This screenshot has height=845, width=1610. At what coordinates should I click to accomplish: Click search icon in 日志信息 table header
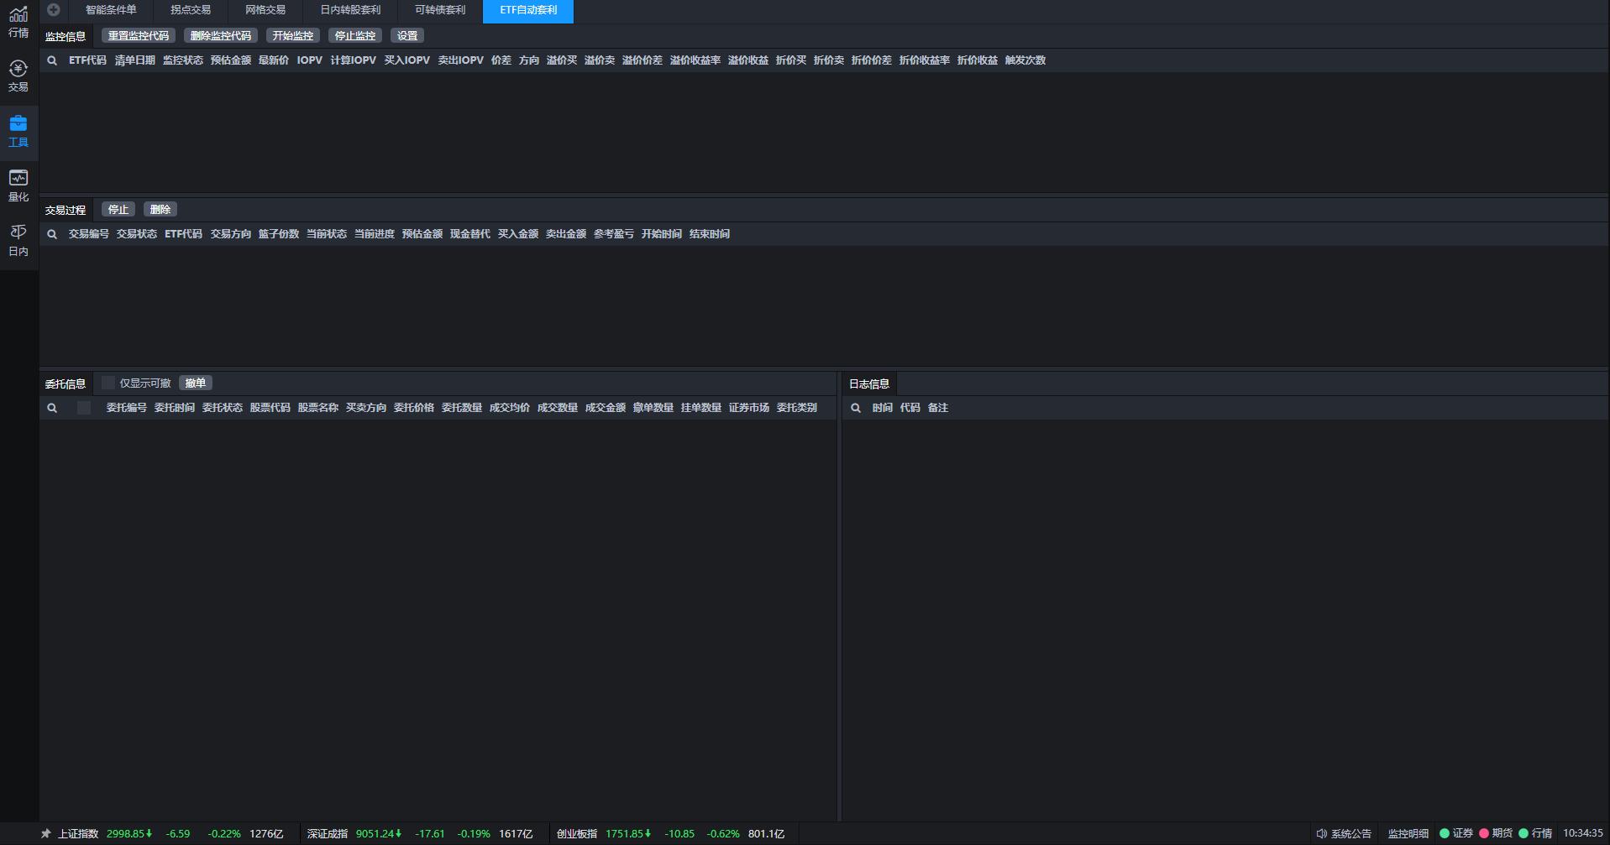pos(856,408)
